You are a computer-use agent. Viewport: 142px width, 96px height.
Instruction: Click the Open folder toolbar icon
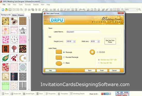[6, 10]
